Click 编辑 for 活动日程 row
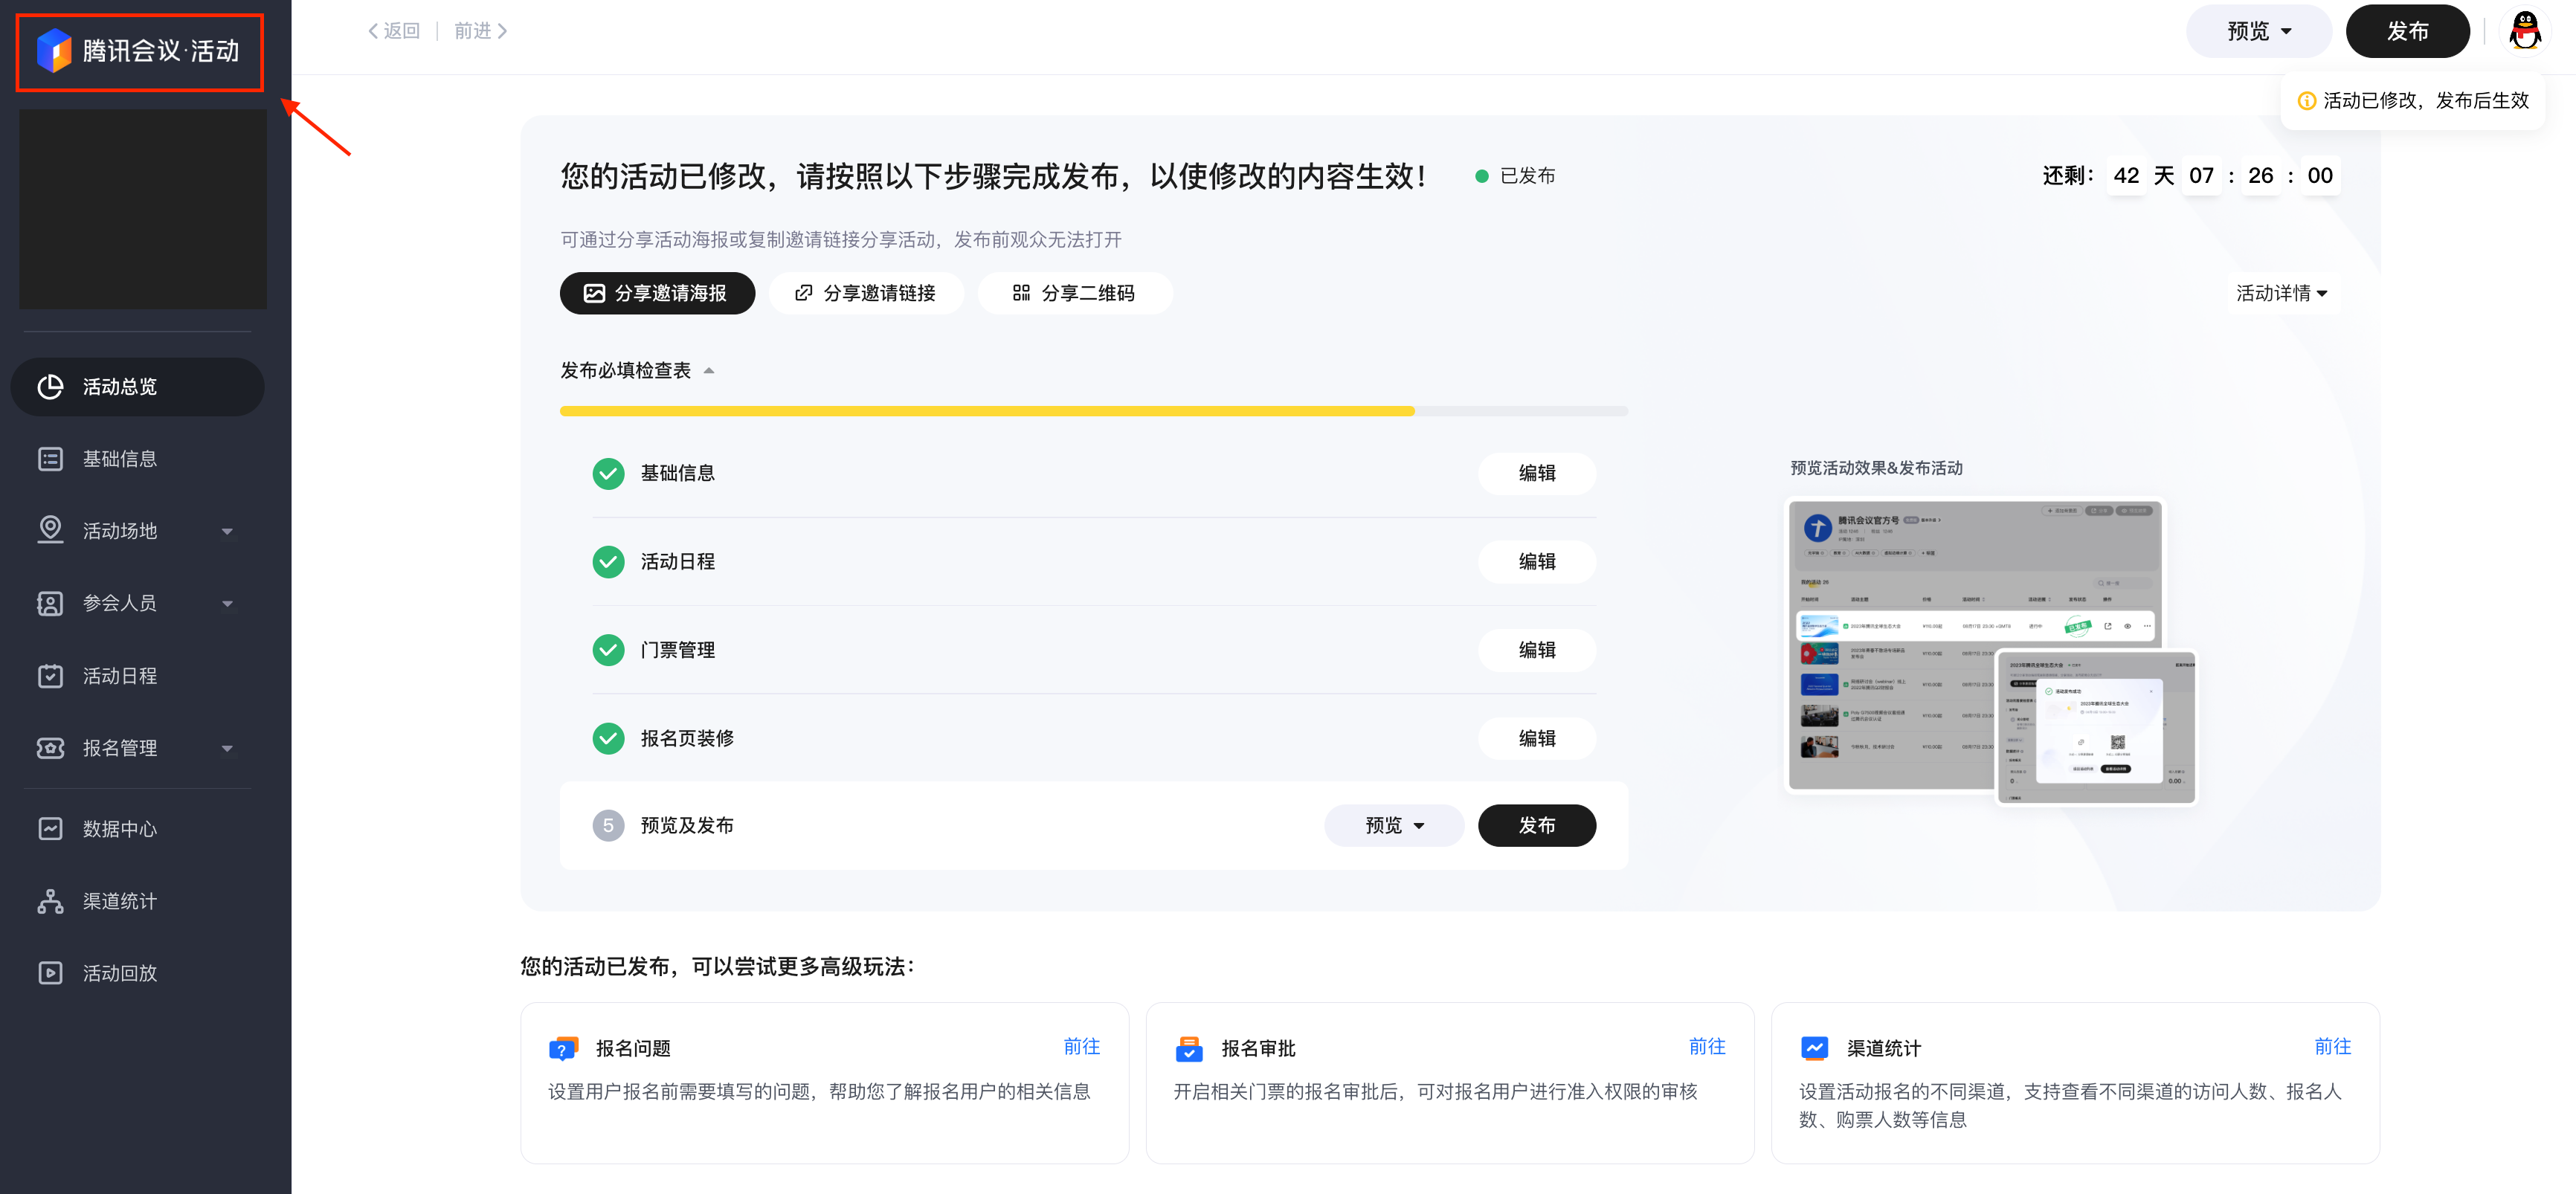This screenshot has height=1194, width=2576. pyautogui.click(x=1537, y=562)
